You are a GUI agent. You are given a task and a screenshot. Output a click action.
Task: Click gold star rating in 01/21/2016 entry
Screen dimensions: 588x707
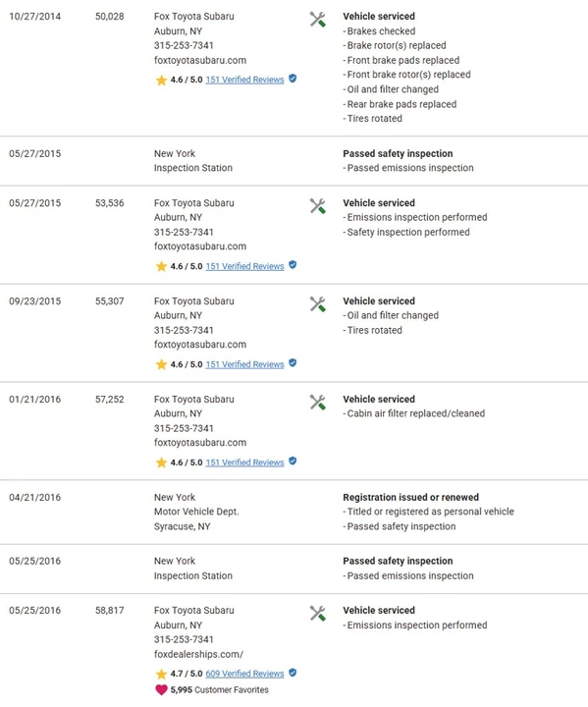[x=161, y=462]
